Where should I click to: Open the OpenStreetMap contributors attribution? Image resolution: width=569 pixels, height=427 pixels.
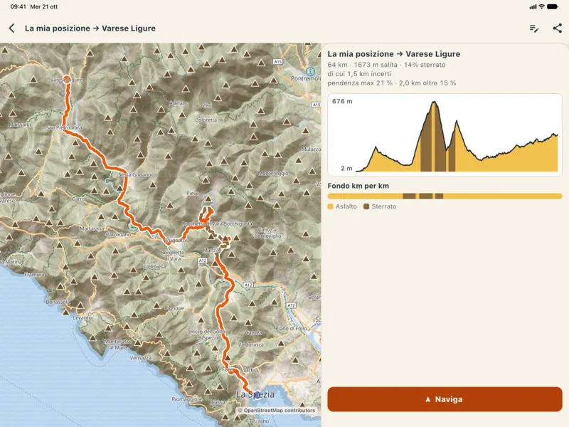tap(277, 411)
